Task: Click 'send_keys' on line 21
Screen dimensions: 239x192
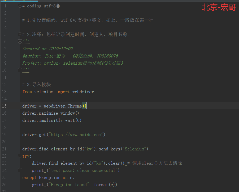Action: coord(110,149)
